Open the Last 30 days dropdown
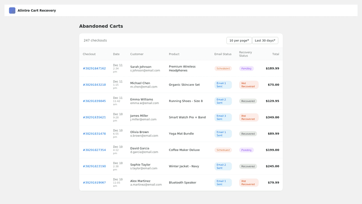Image resolution: width=362 pixels, height=204 pixels. [265, 40]
